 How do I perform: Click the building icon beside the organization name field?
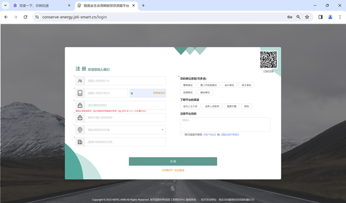pos(80,142)
